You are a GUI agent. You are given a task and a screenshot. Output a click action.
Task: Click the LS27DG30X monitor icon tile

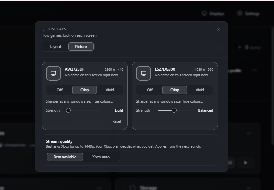144,73
